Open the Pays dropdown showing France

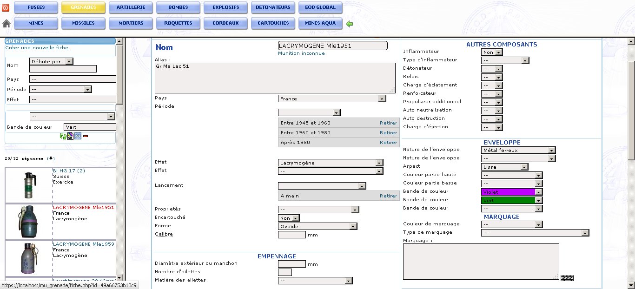pos(332,99)
